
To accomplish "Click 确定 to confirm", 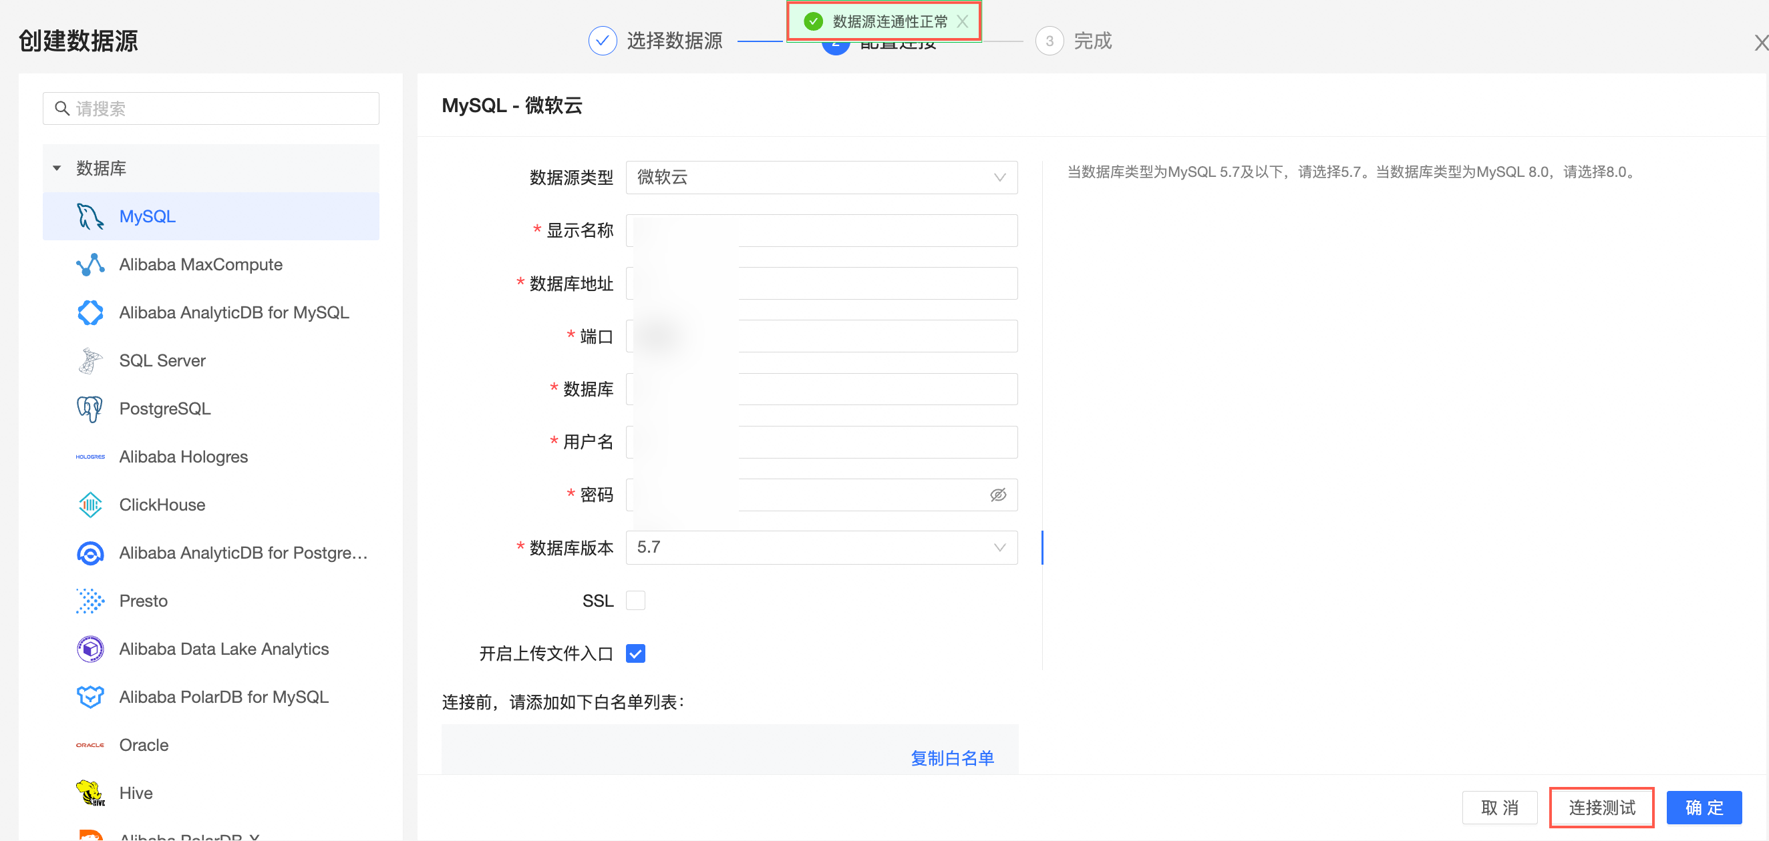I will [x=1704, y=808].
